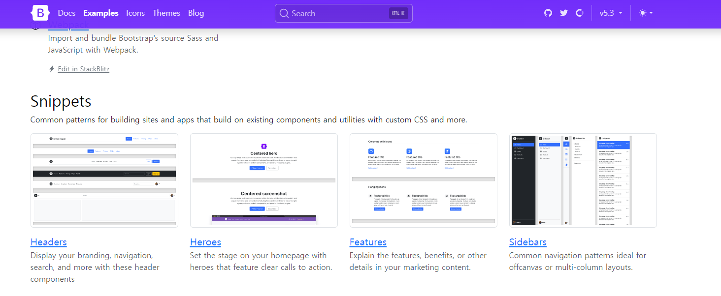Viewport: 721px width, 296px height.
Task: Open the Heroes snippet link
Action: tap(205, 242)
